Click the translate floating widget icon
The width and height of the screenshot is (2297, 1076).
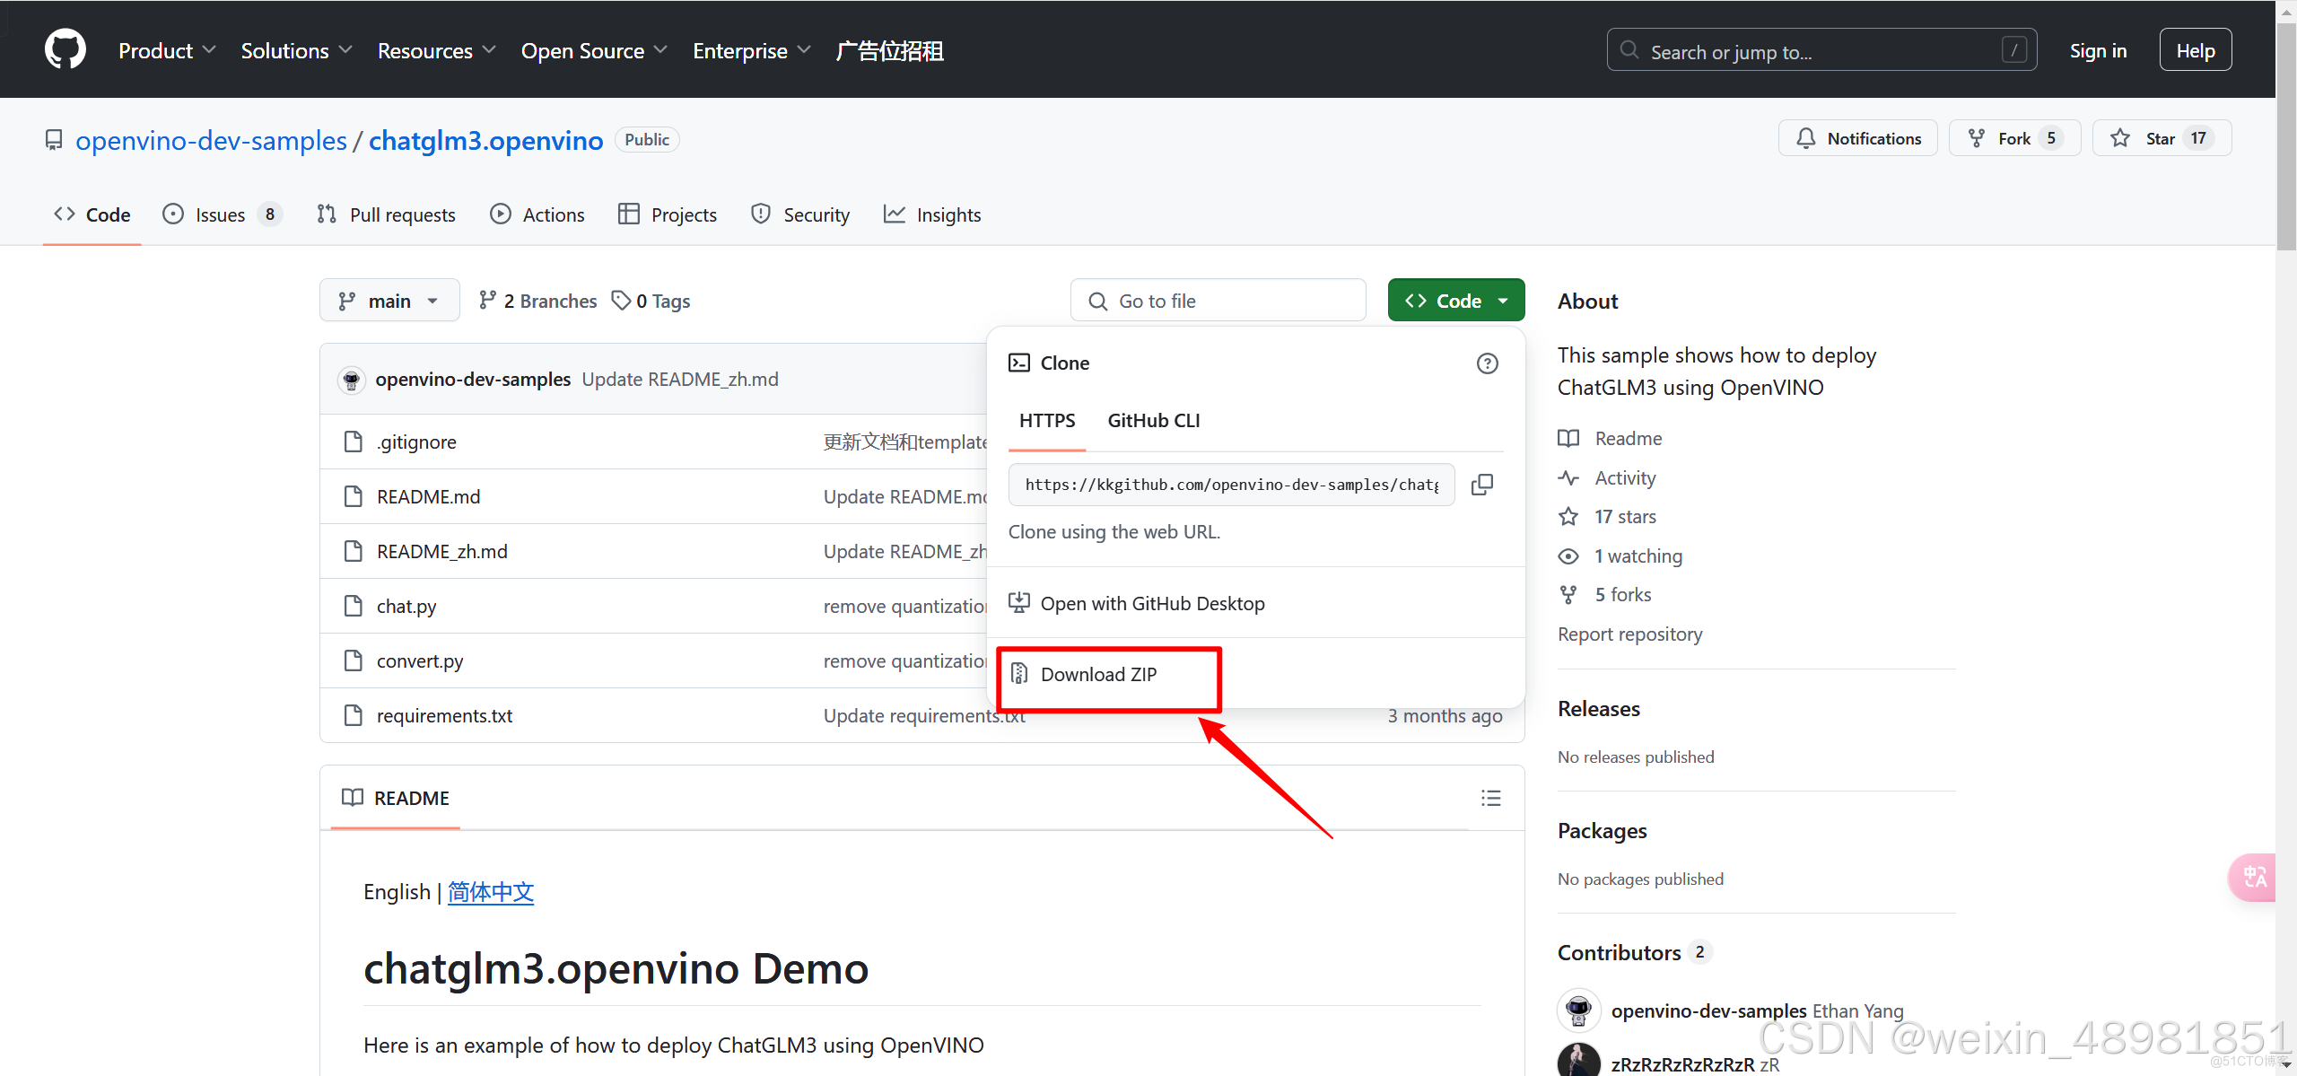[x=2254, y=877]
